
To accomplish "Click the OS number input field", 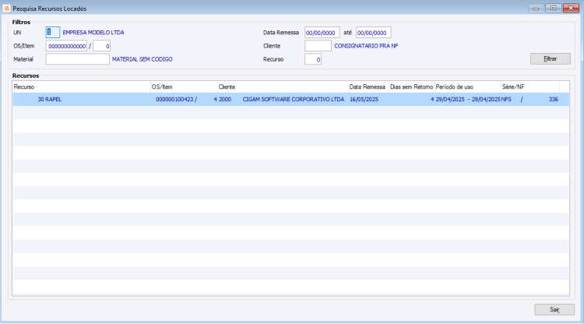I will pos(66,46).
